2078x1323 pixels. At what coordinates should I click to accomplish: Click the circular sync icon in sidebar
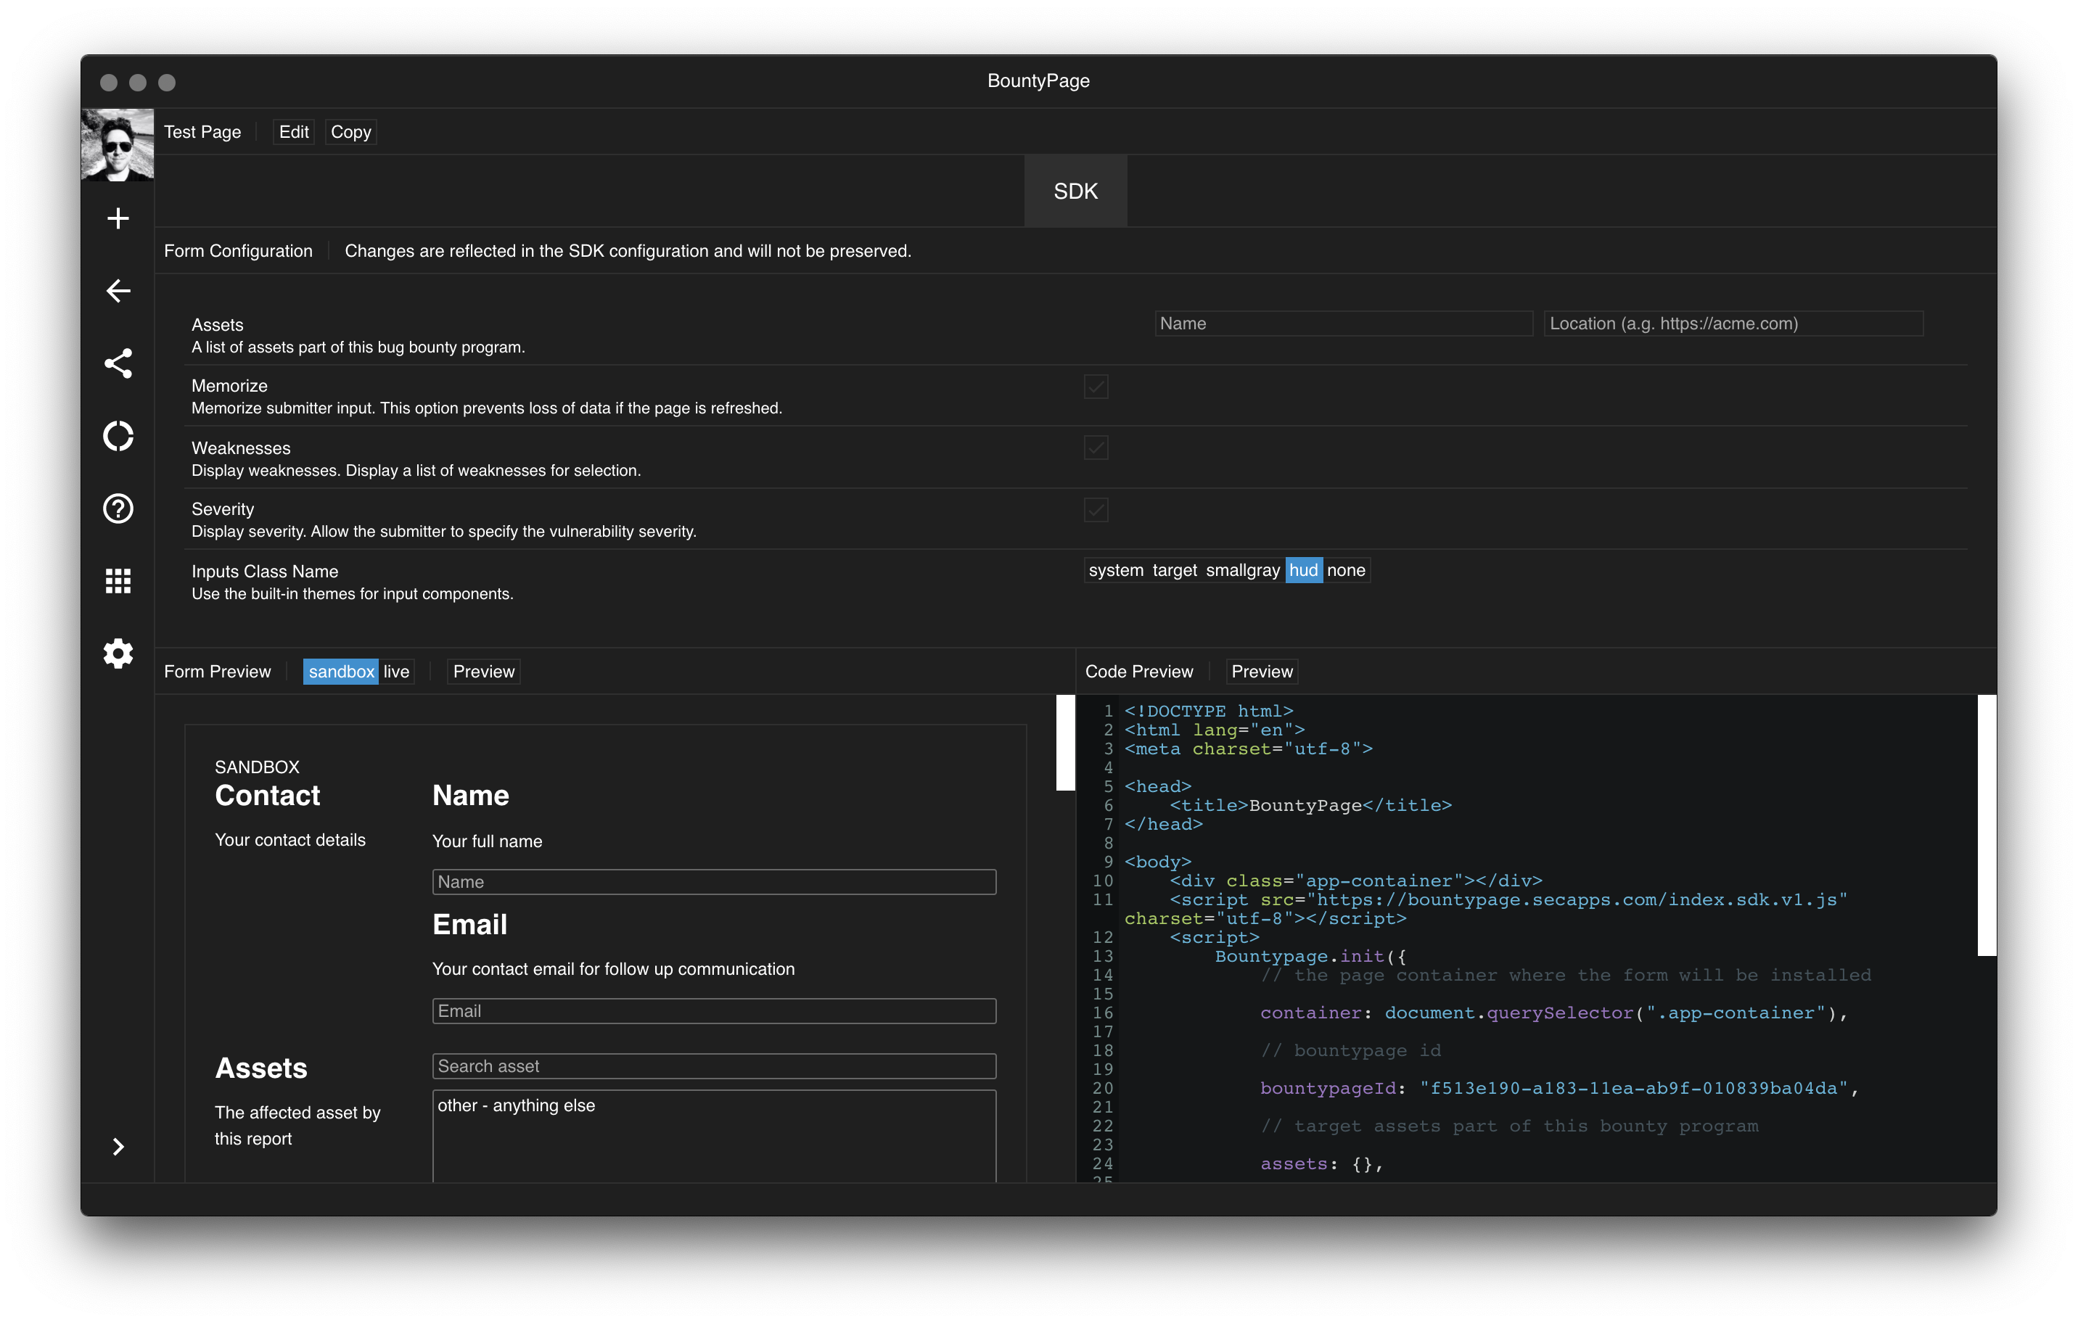click(x=118, y=435)
